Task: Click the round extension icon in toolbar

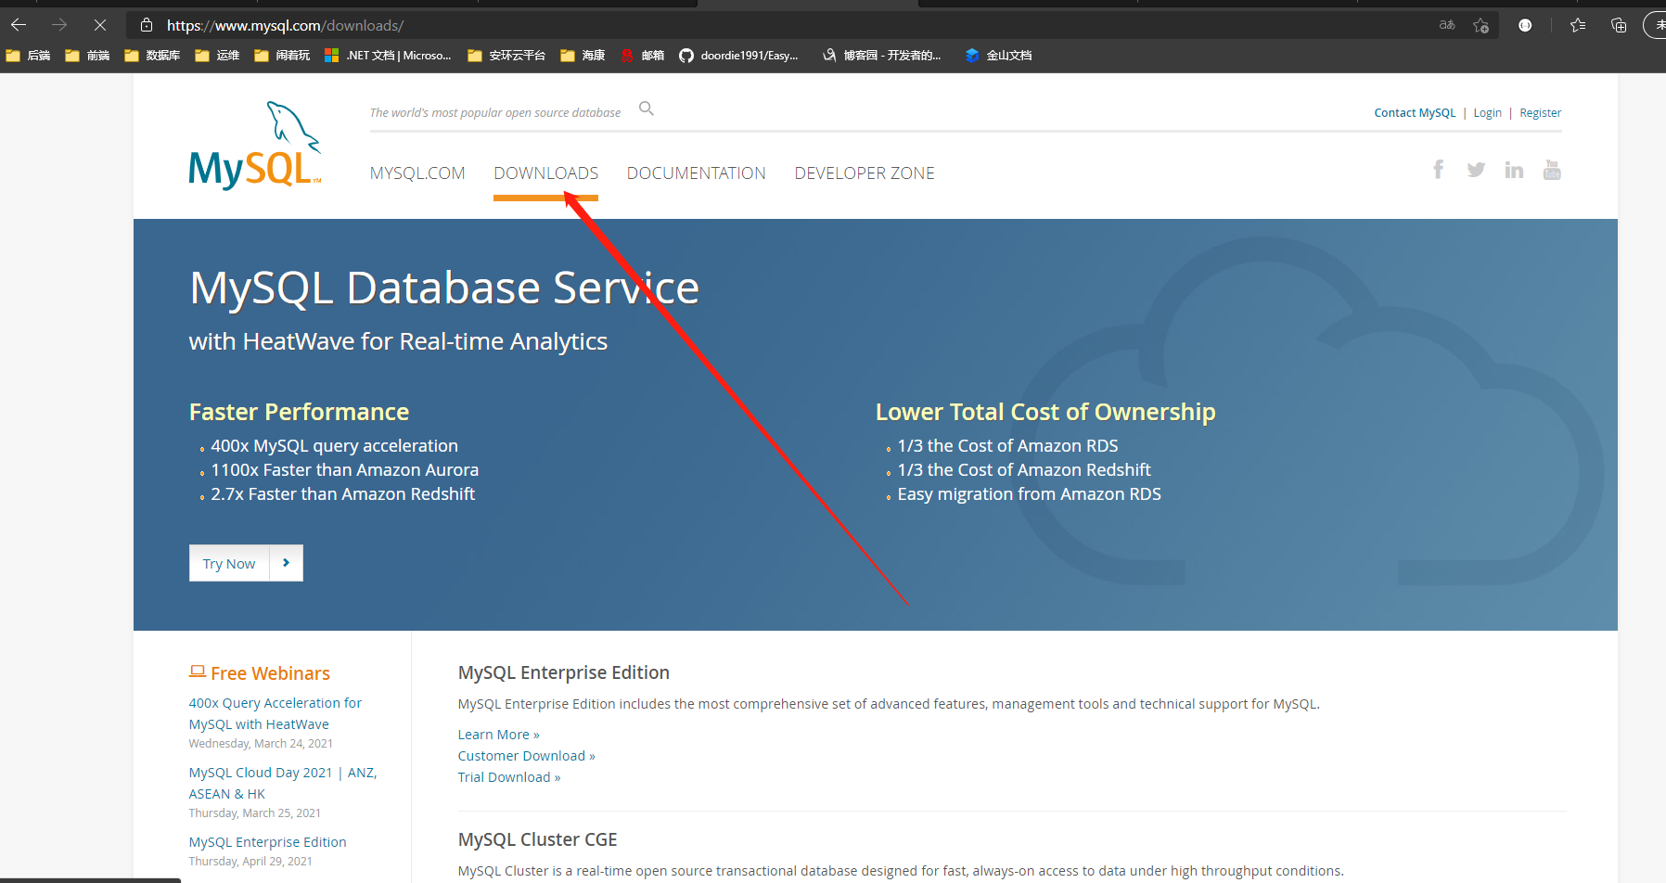Action: point(1525,25)
